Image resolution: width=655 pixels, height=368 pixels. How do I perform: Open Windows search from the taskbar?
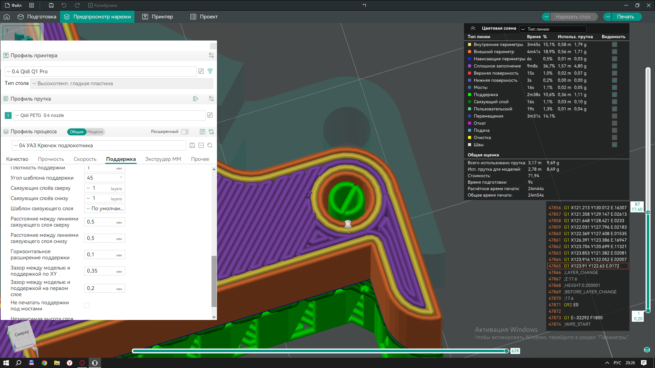pos(19,363)
